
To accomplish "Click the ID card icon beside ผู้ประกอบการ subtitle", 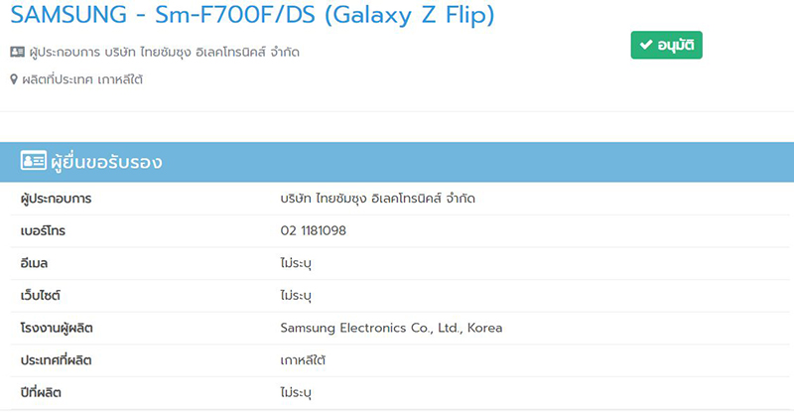I will pos(17,52).
